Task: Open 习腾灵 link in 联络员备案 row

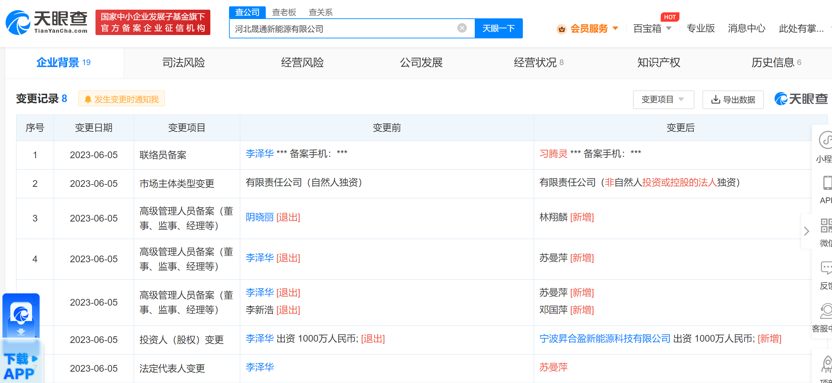Action: (554, 153)
